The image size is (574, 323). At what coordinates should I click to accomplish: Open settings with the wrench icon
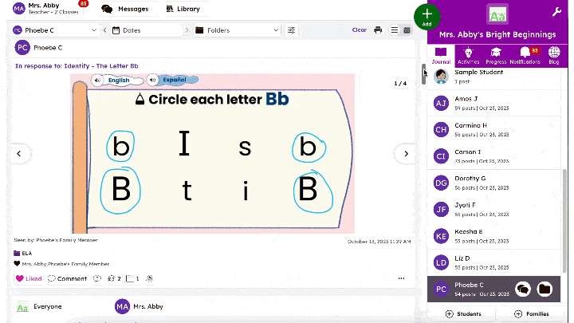pos(556,12)
